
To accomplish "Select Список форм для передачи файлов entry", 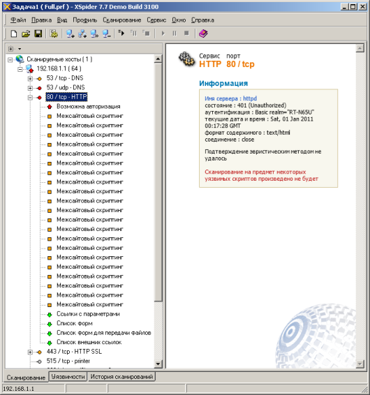I will pos(104,333).
